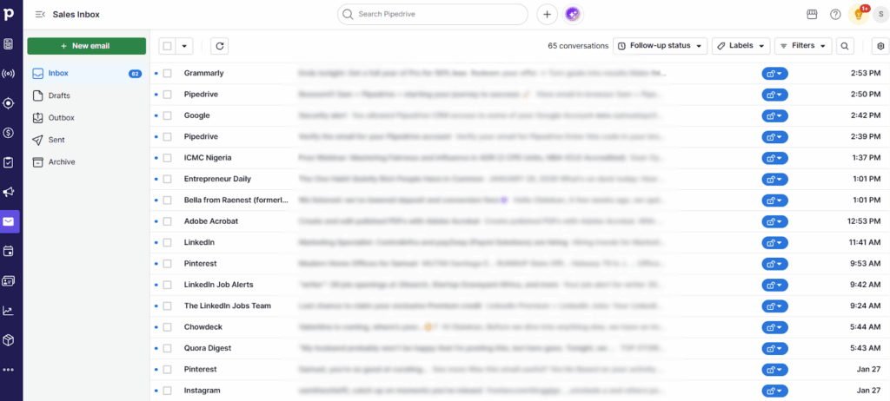Open the user profile avatar S
890x401 pixels.
coord(882,15)
